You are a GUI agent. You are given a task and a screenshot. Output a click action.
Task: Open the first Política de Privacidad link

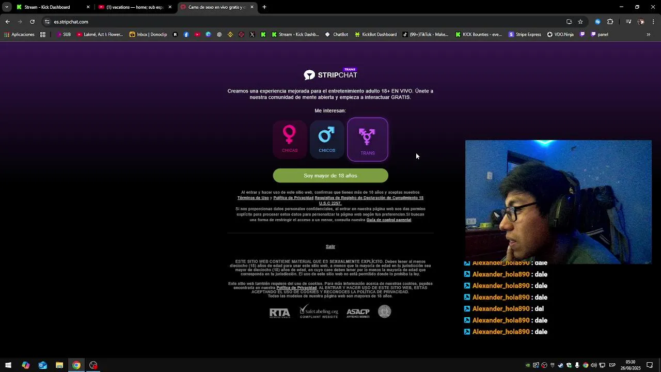(293, 198)
